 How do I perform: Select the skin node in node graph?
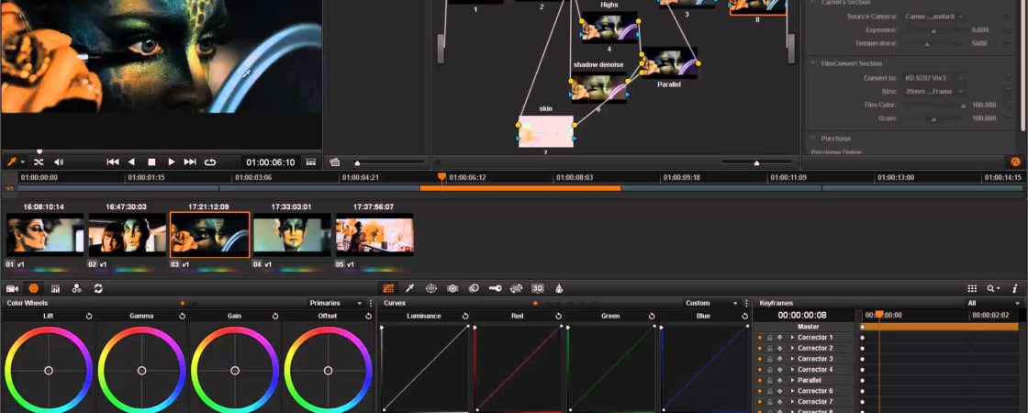pos(546,131)
